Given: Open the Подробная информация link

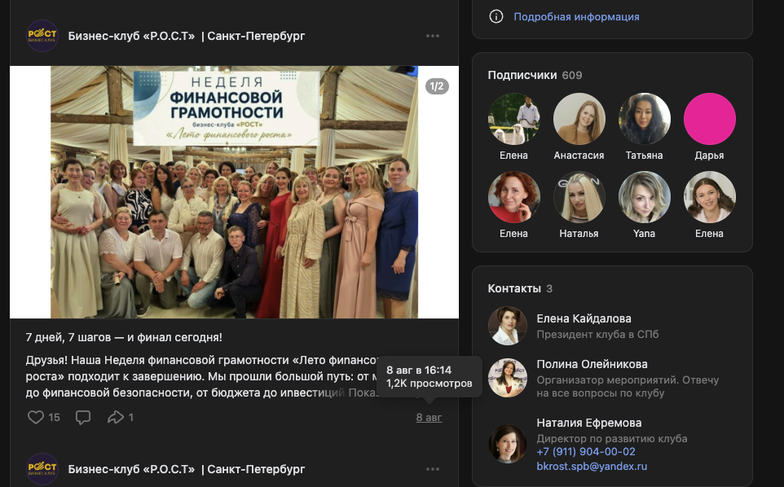Looking at the screenshot, I should pyautogui.click(x=576, y=17).
